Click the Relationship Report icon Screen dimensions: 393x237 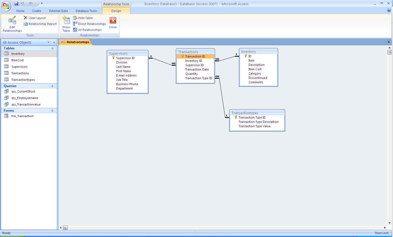click(x=26, y=24)
